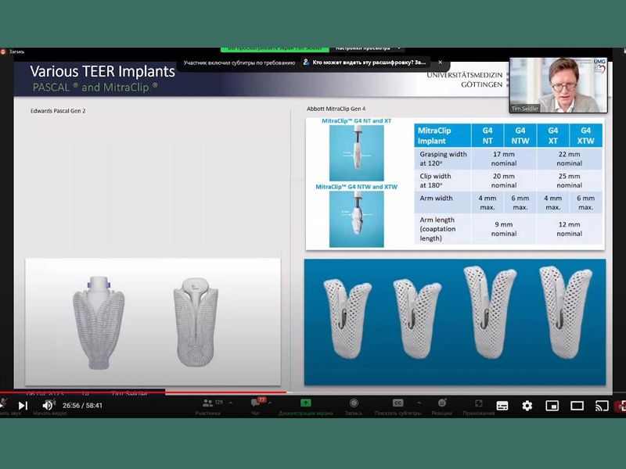
Task: Toggle subtitles in the video player
Action: pos(502,406)
